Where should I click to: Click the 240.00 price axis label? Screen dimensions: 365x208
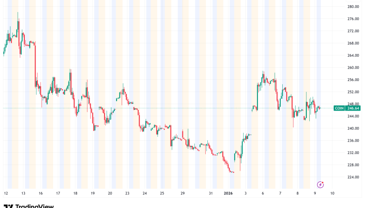353,129
